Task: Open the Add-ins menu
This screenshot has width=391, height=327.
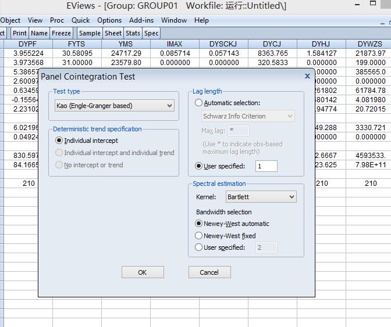Action: pos(141,20)
